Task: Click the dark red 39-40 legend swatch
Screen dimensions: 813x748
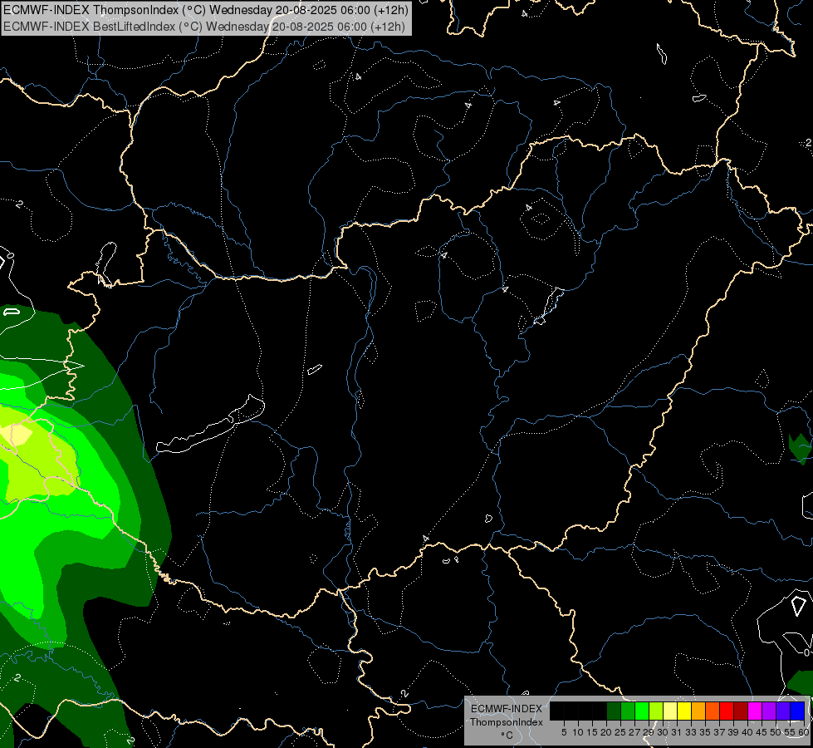Action: click(741, 711)
